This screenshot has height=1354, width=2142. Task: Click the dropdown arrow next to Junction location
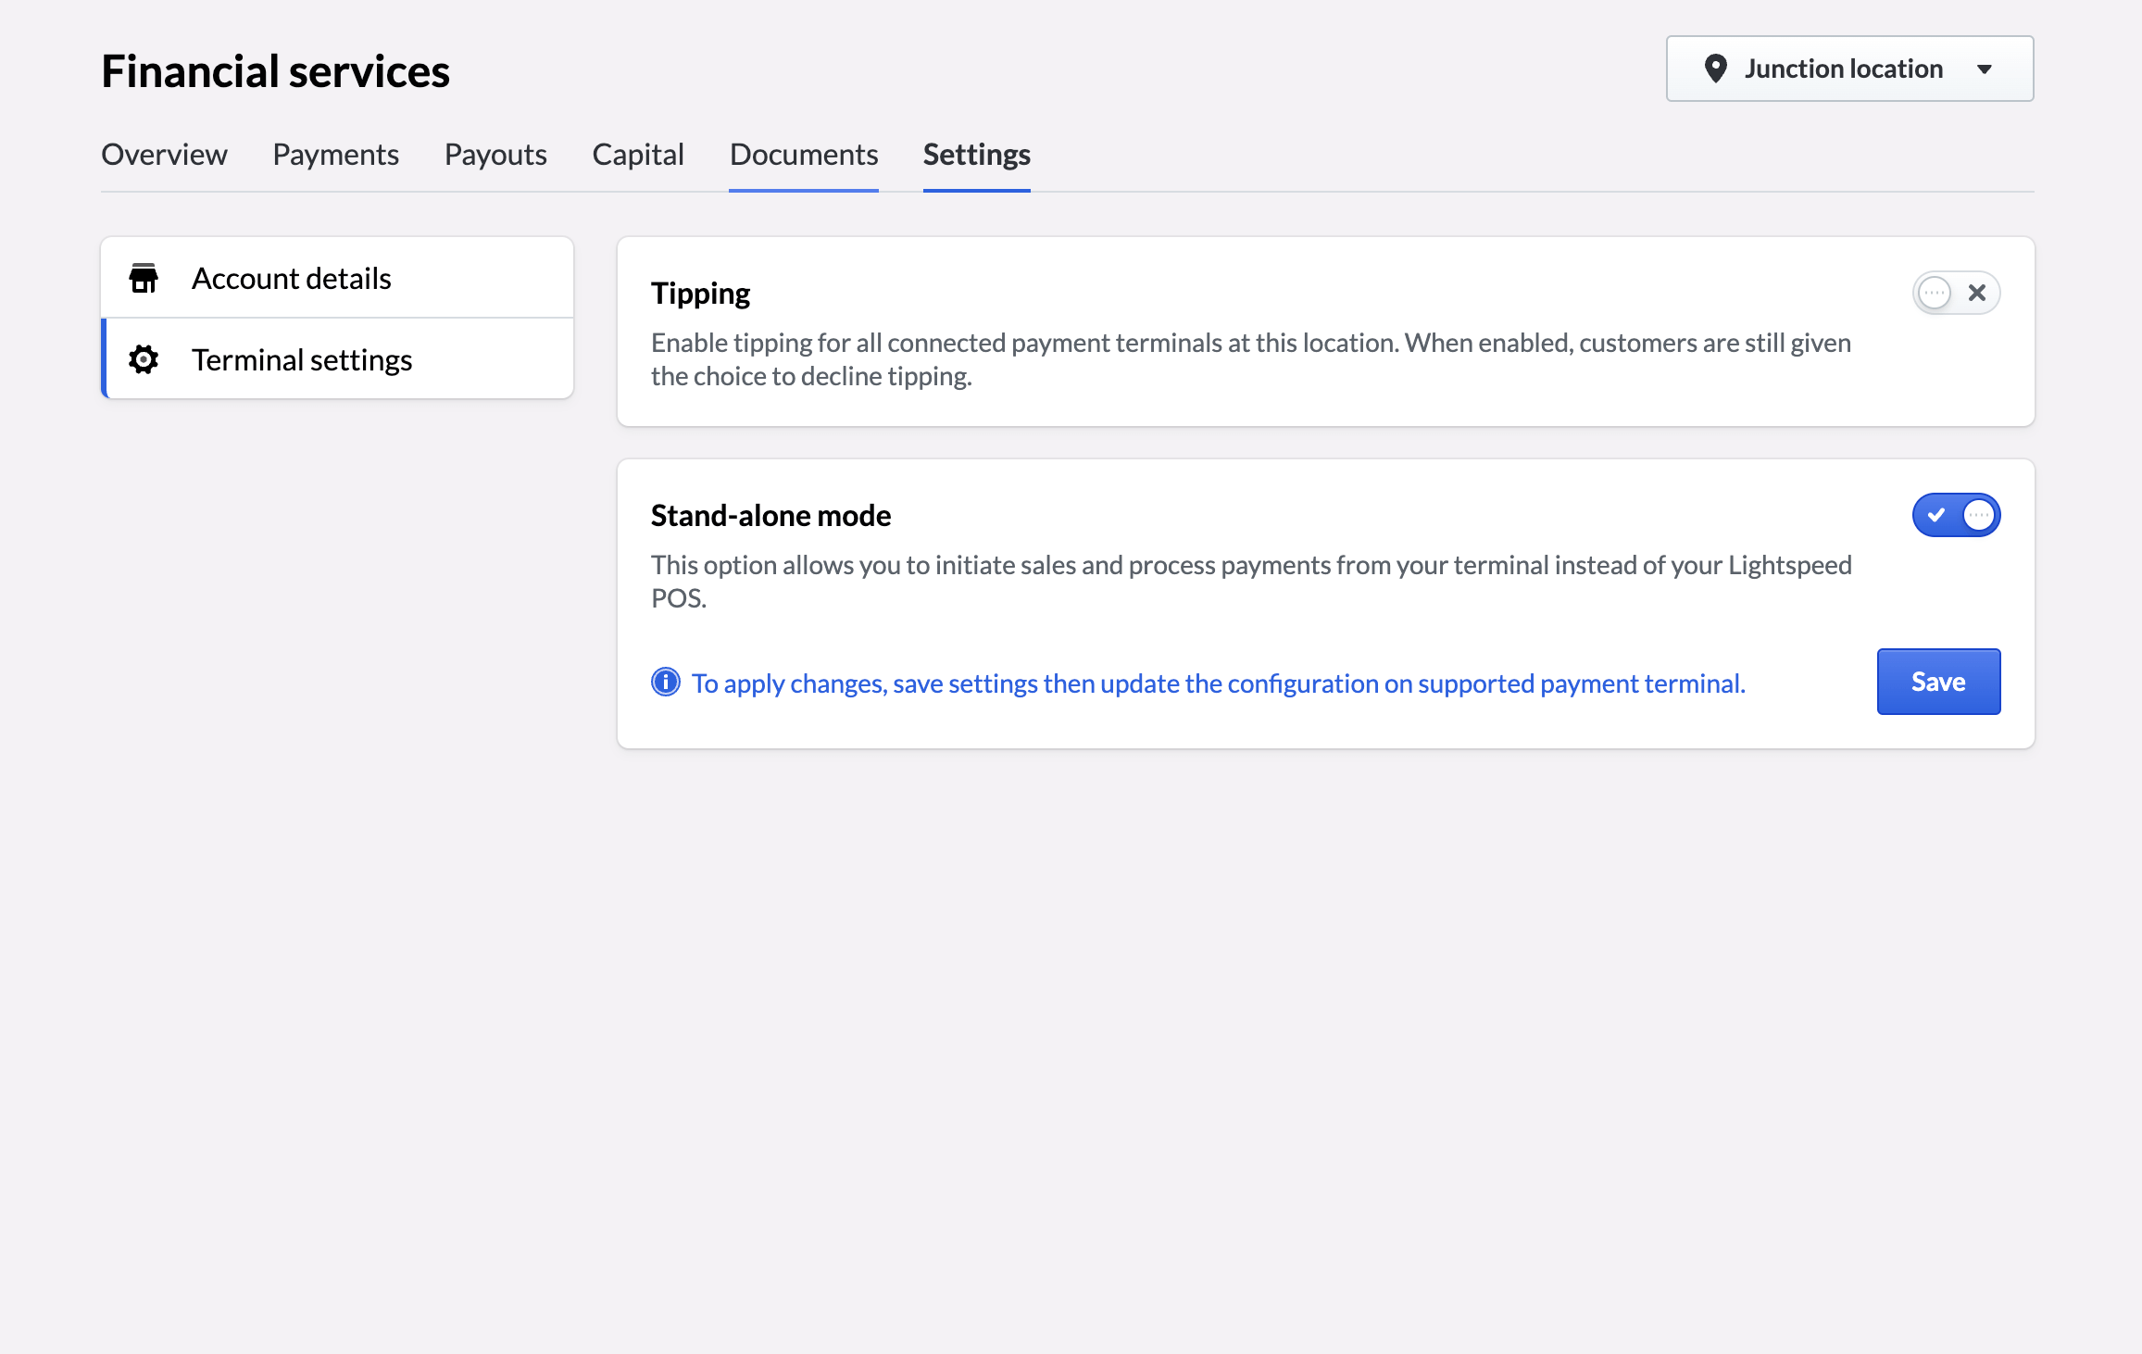coord(1984,69)
